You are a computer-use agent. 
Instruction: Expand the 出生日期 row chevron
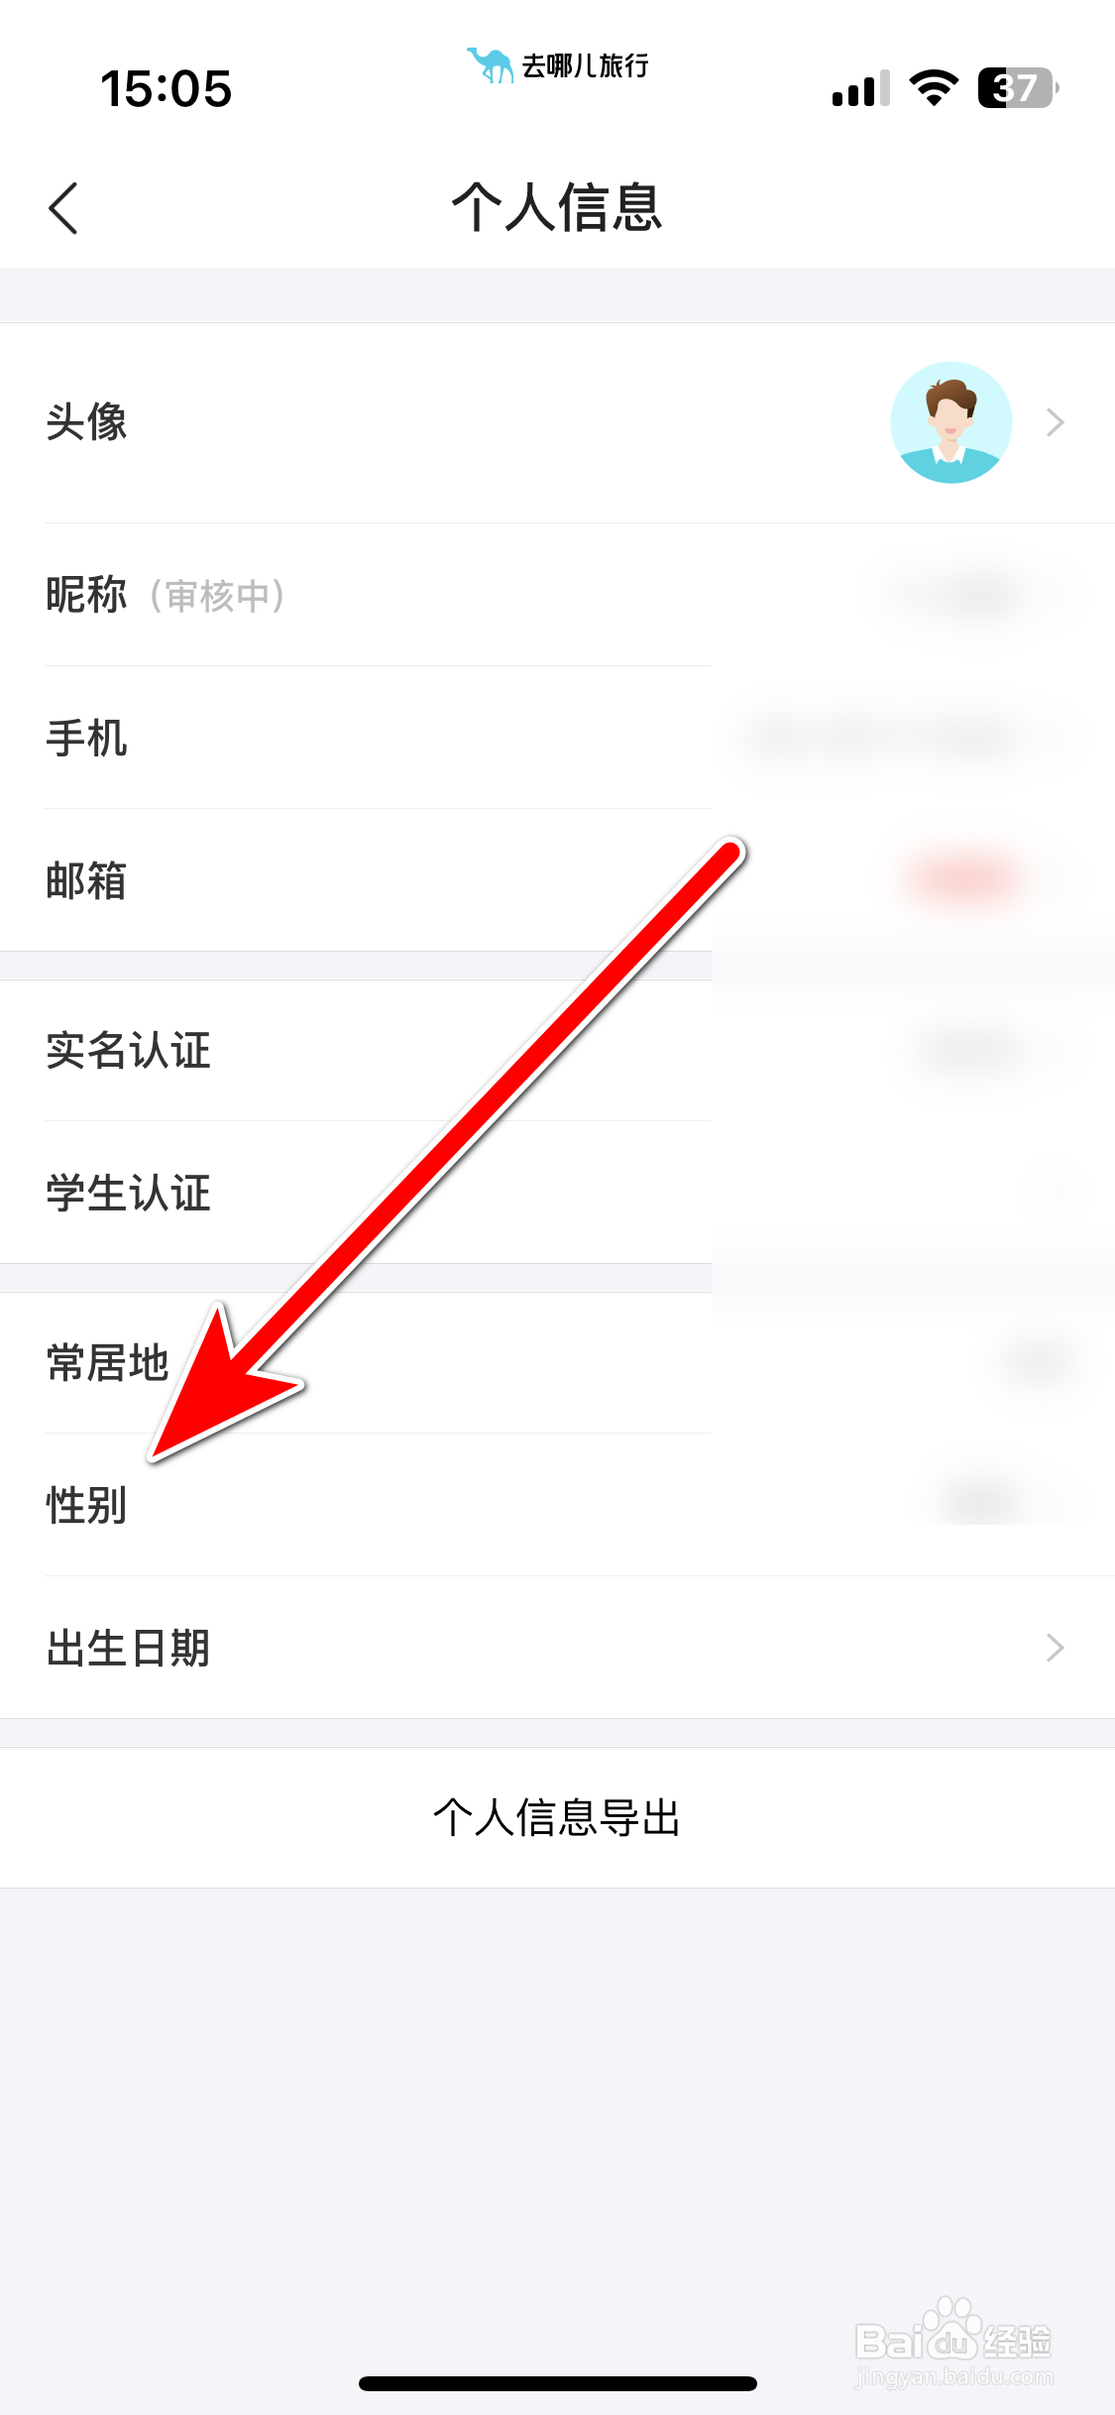point(1056,1648)
